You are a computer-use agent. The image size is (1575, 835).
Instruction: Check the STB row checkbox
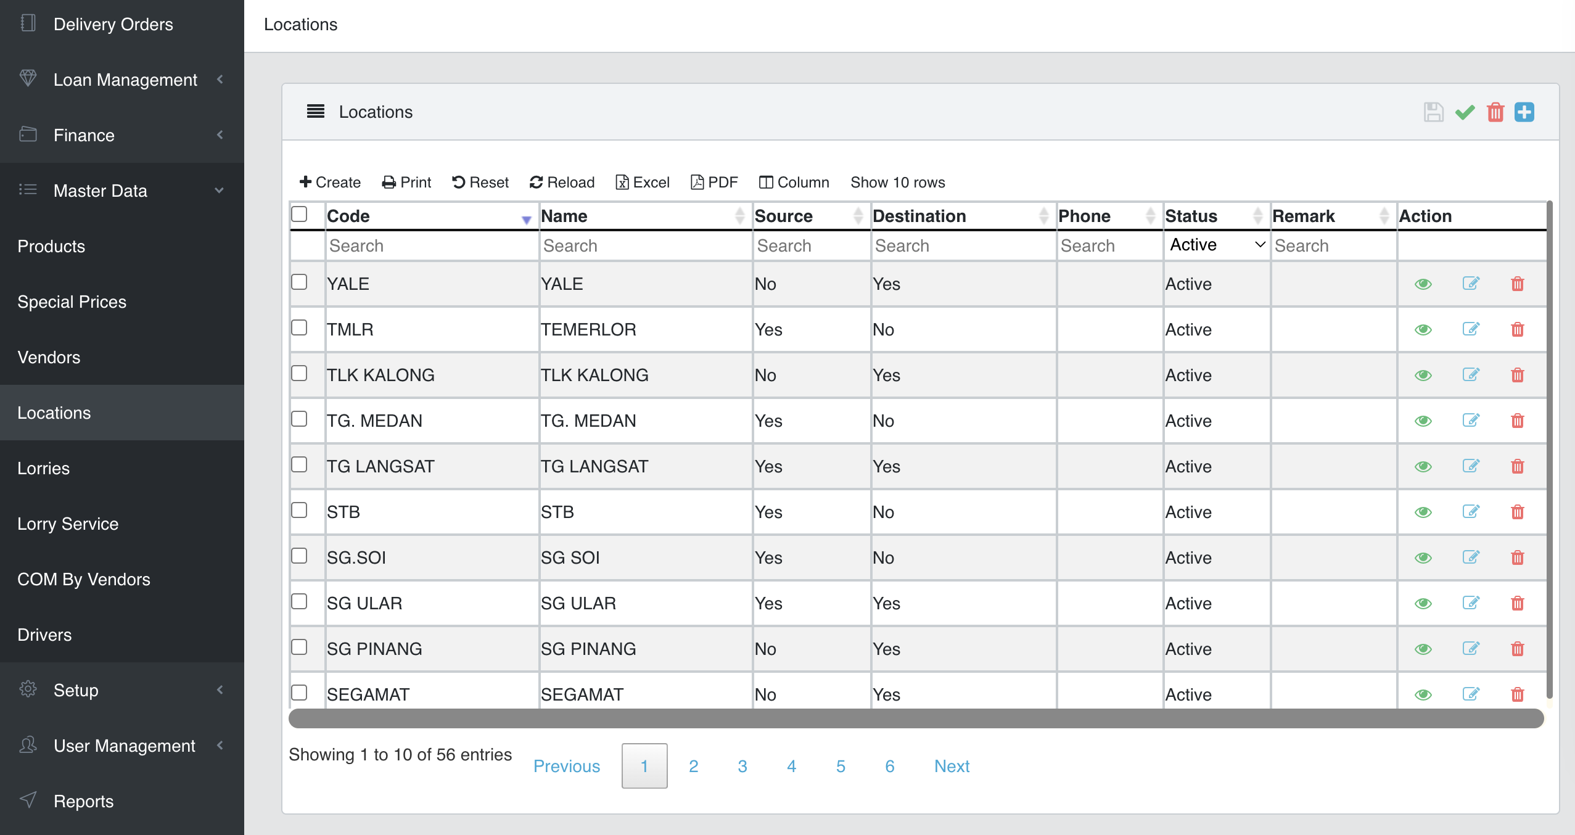[299, 511]
